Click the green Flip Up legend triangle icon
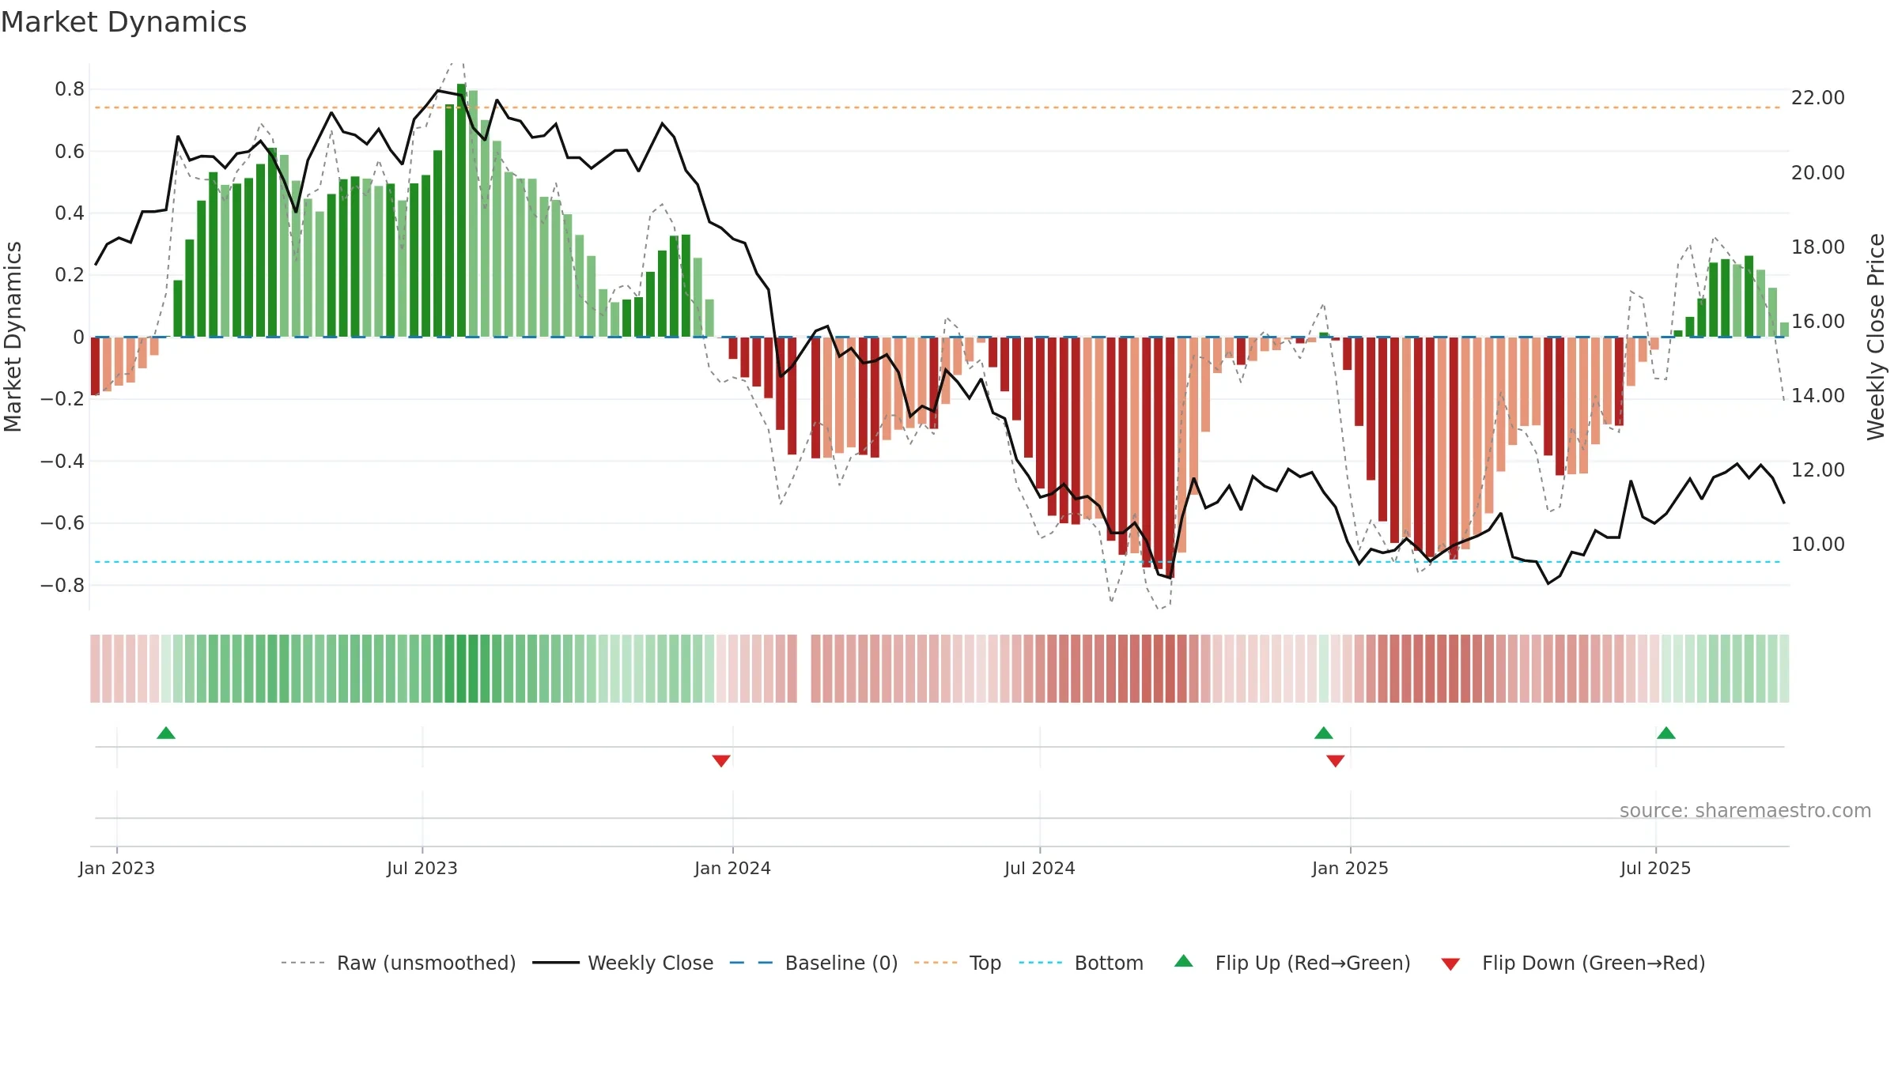Viewport: 1898px width, 1067px height. (x=1184, y=961)
